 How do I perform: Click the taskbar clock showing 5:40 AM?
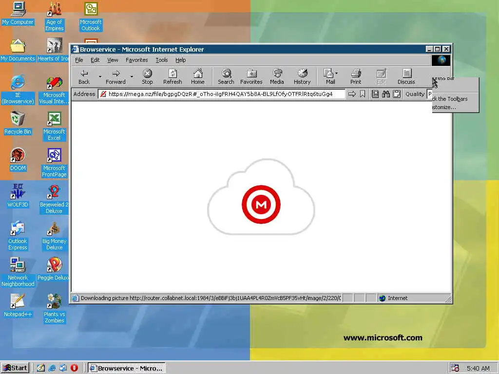478,368
